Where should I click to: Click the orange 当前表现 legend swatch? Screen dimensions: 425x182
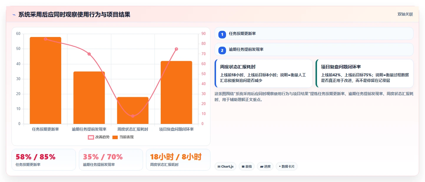click(115, 137)
